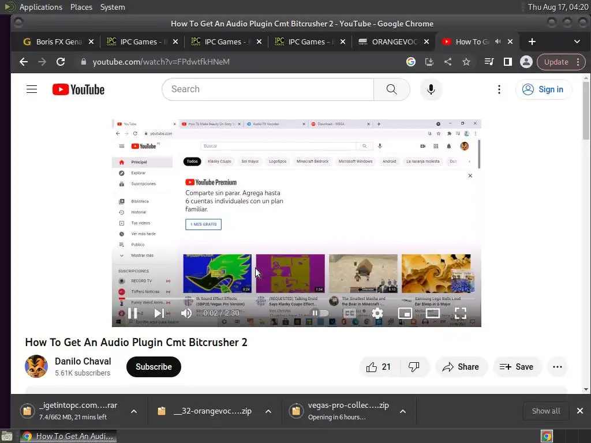Share this page from toolbar

click(x=448, y=62)
